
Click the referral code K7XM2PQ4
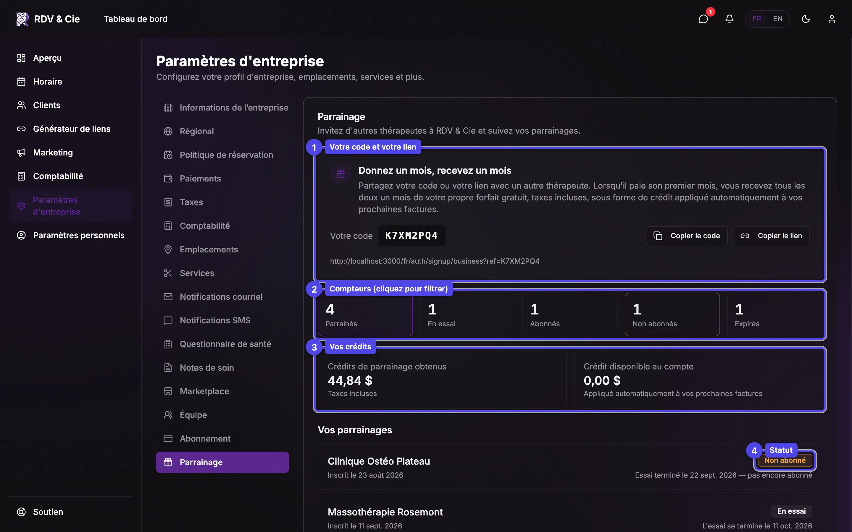click(x=412, y=236)
